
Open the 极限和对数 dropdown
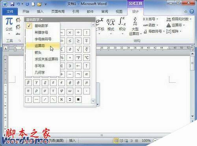point(179,19)
